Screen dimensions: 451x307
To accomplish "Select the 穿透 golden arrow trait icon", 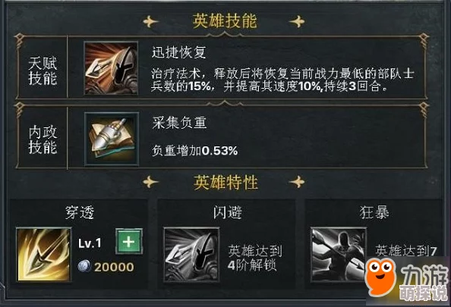I will (44, 255).
